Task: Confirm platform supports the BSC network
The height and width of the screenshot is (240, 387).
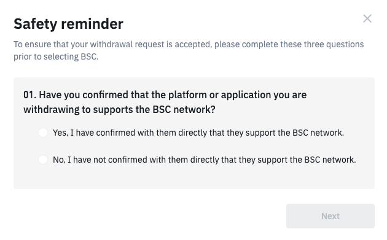Action: click(x=43, y=133)
